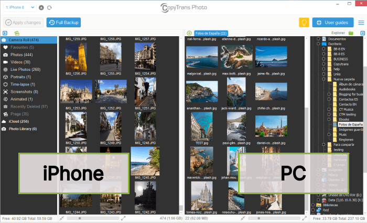The image size is (367, 223).
Task: Open the User guides
Action: [333, 23]
